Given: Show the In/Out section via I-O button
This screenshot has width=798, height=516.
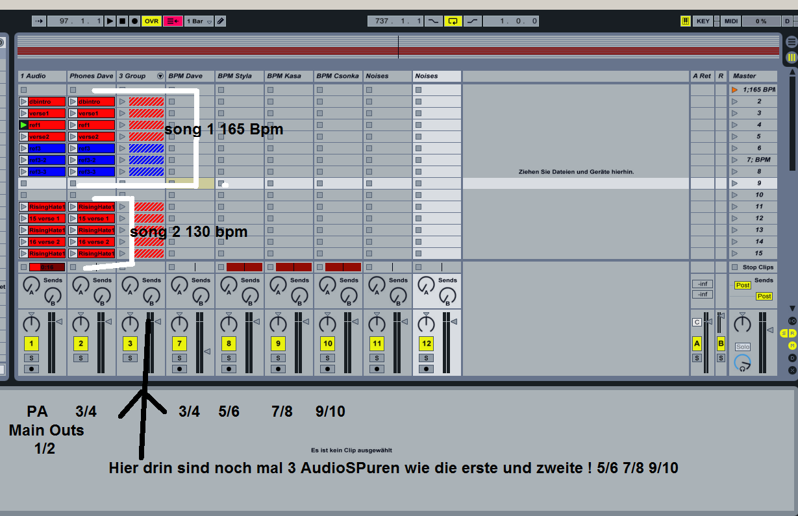Looking at the screenshot, I should [x=792, y=321].
